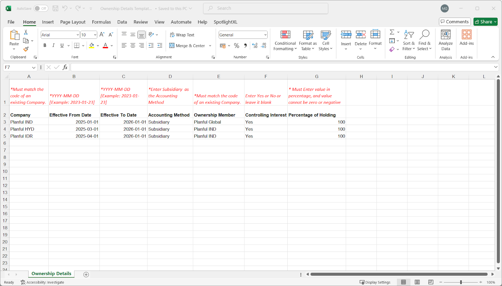Switch to the Page Layout tab

[x=73, y=22]
